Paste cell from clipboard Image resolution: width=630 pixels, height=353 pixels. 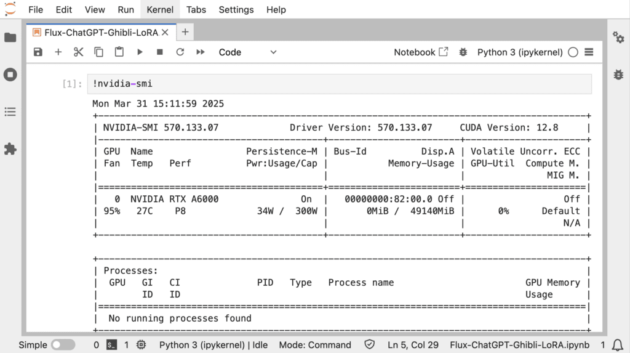point(119,52)
